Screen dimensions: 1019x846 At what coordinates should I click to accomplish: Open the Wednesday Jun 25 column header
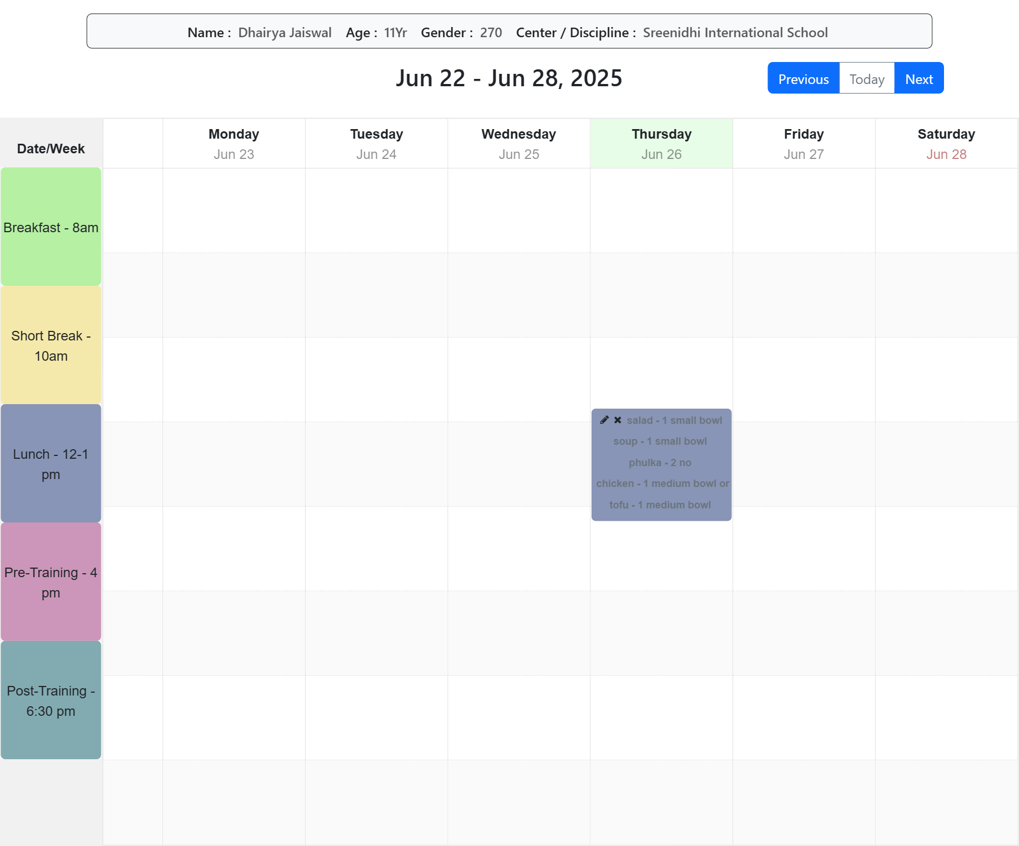click(519, 144)
